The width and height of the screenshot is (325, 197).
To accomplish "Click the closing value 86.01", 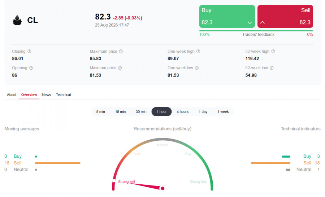I will tap(18, 58).
